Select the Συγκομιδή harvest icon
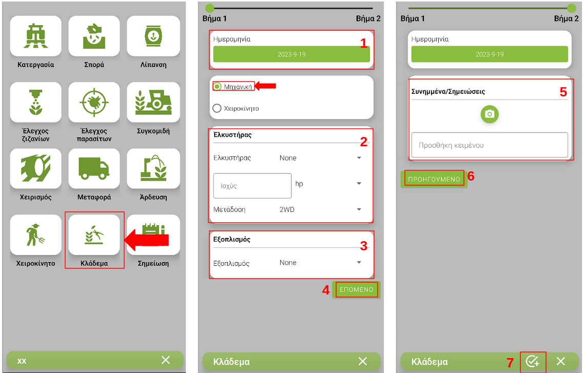 [x=153, y=102]
